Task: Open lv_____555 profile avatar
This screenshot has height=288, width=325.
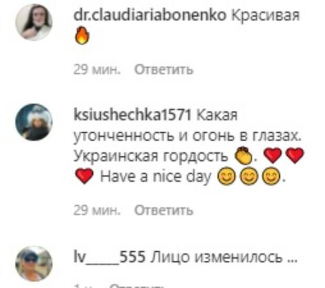Action: point(34,264)
